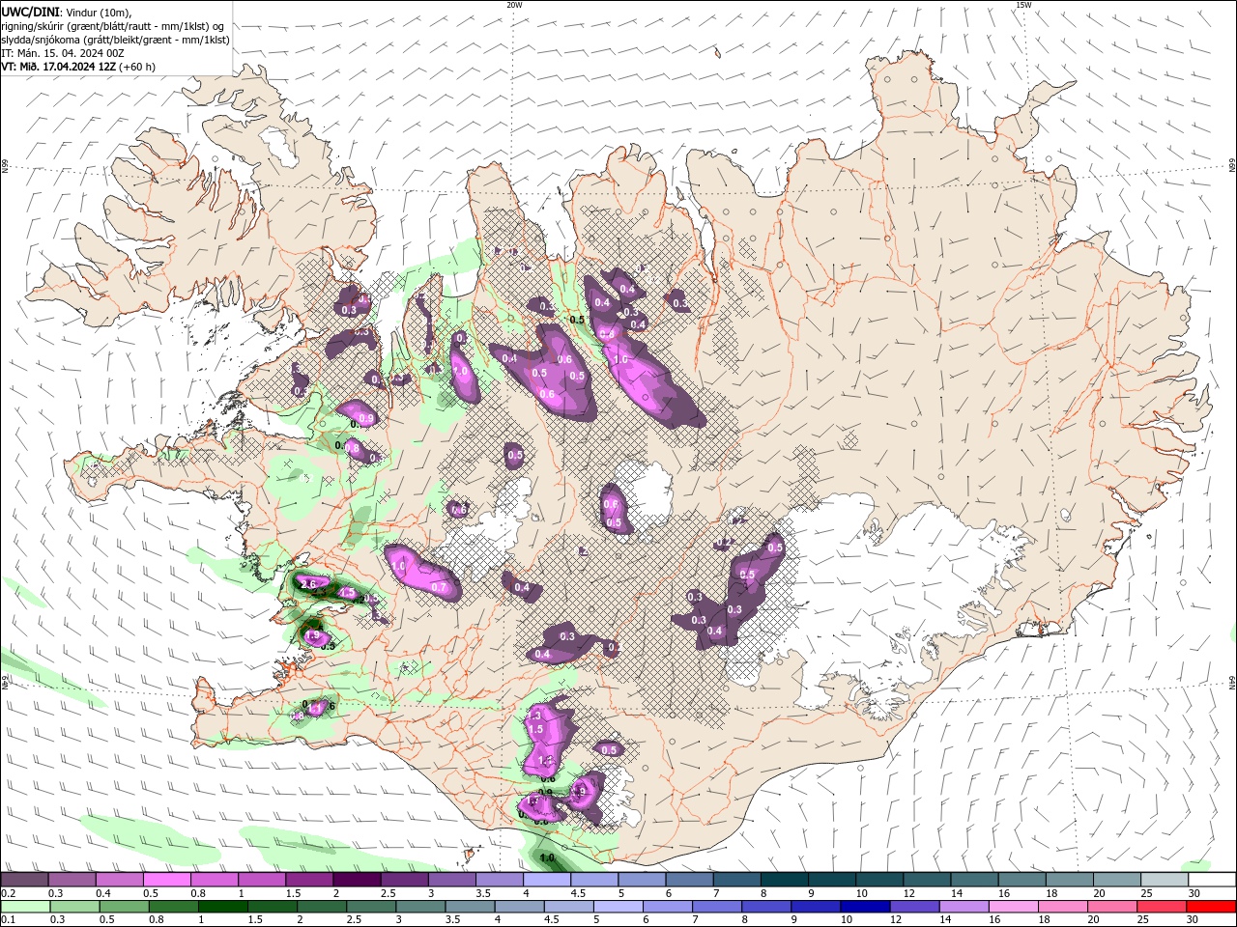
Task: Click the '66N' latitude label on the right edge
Action: pyautogui.click(x=1232, y=166)
